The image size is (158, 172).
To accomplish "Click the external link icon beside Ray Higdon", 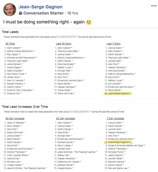I will point(19,54).
